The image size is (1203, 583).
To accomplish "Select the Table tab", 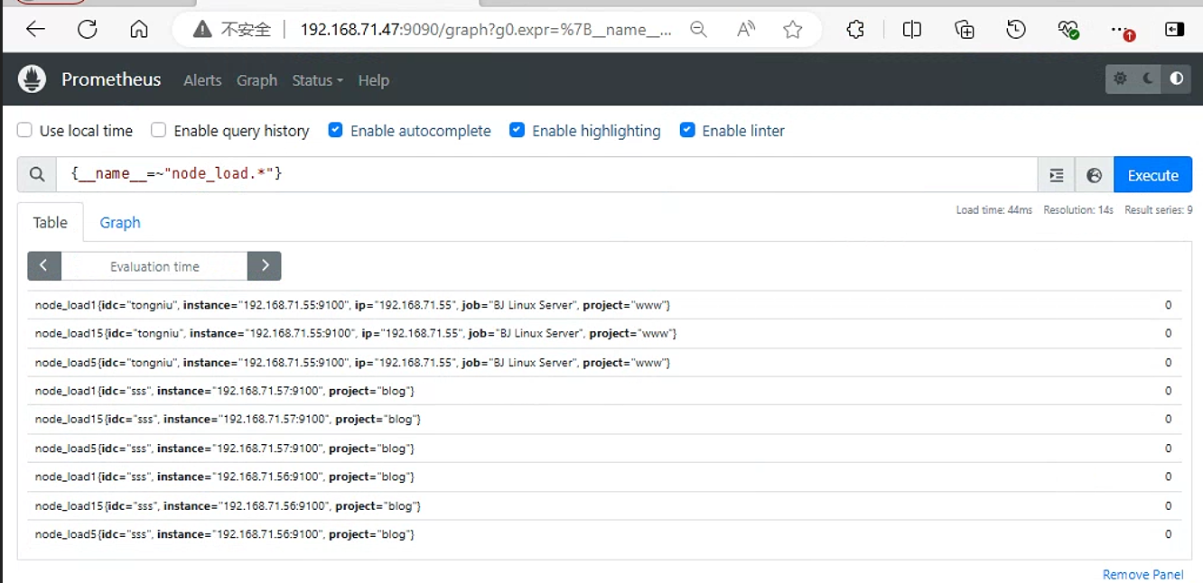I will tap(51, 222).
